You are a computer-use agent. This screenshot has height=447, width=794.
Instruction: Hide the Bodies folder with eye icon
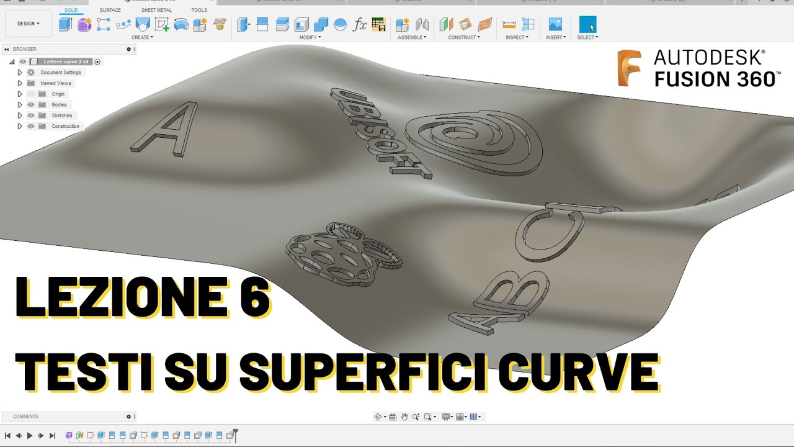pos(31,104)
